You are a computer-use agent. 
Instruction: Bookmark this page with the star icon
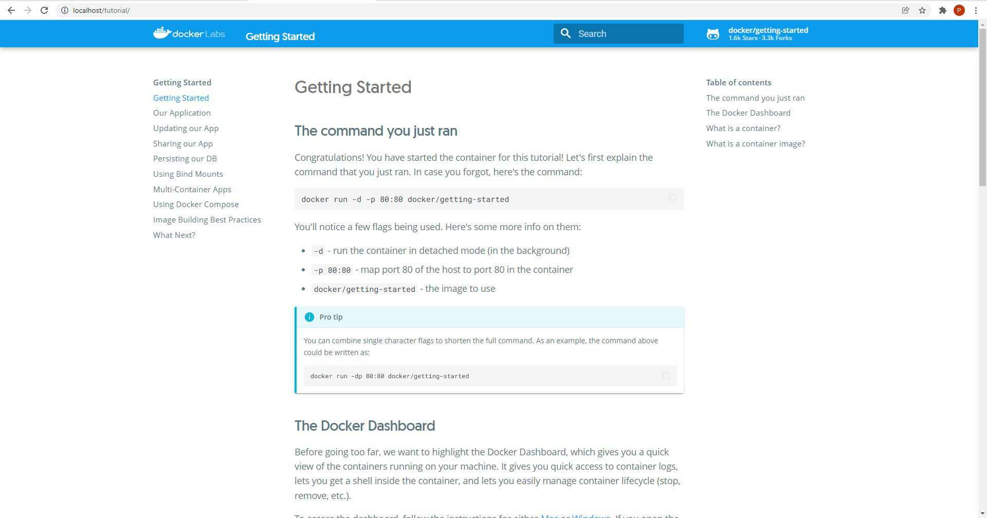pyautogui.click(x=922, y=10)
